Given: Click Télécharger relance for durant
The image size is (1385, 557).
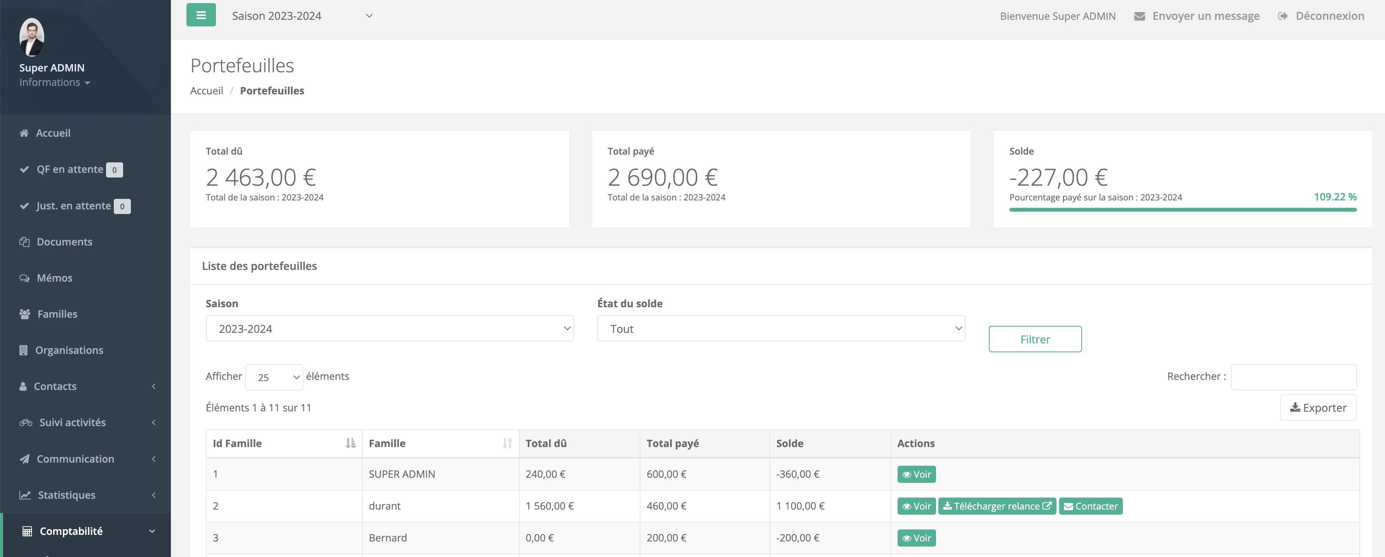Looking at the screenshot, I should 997,506.
